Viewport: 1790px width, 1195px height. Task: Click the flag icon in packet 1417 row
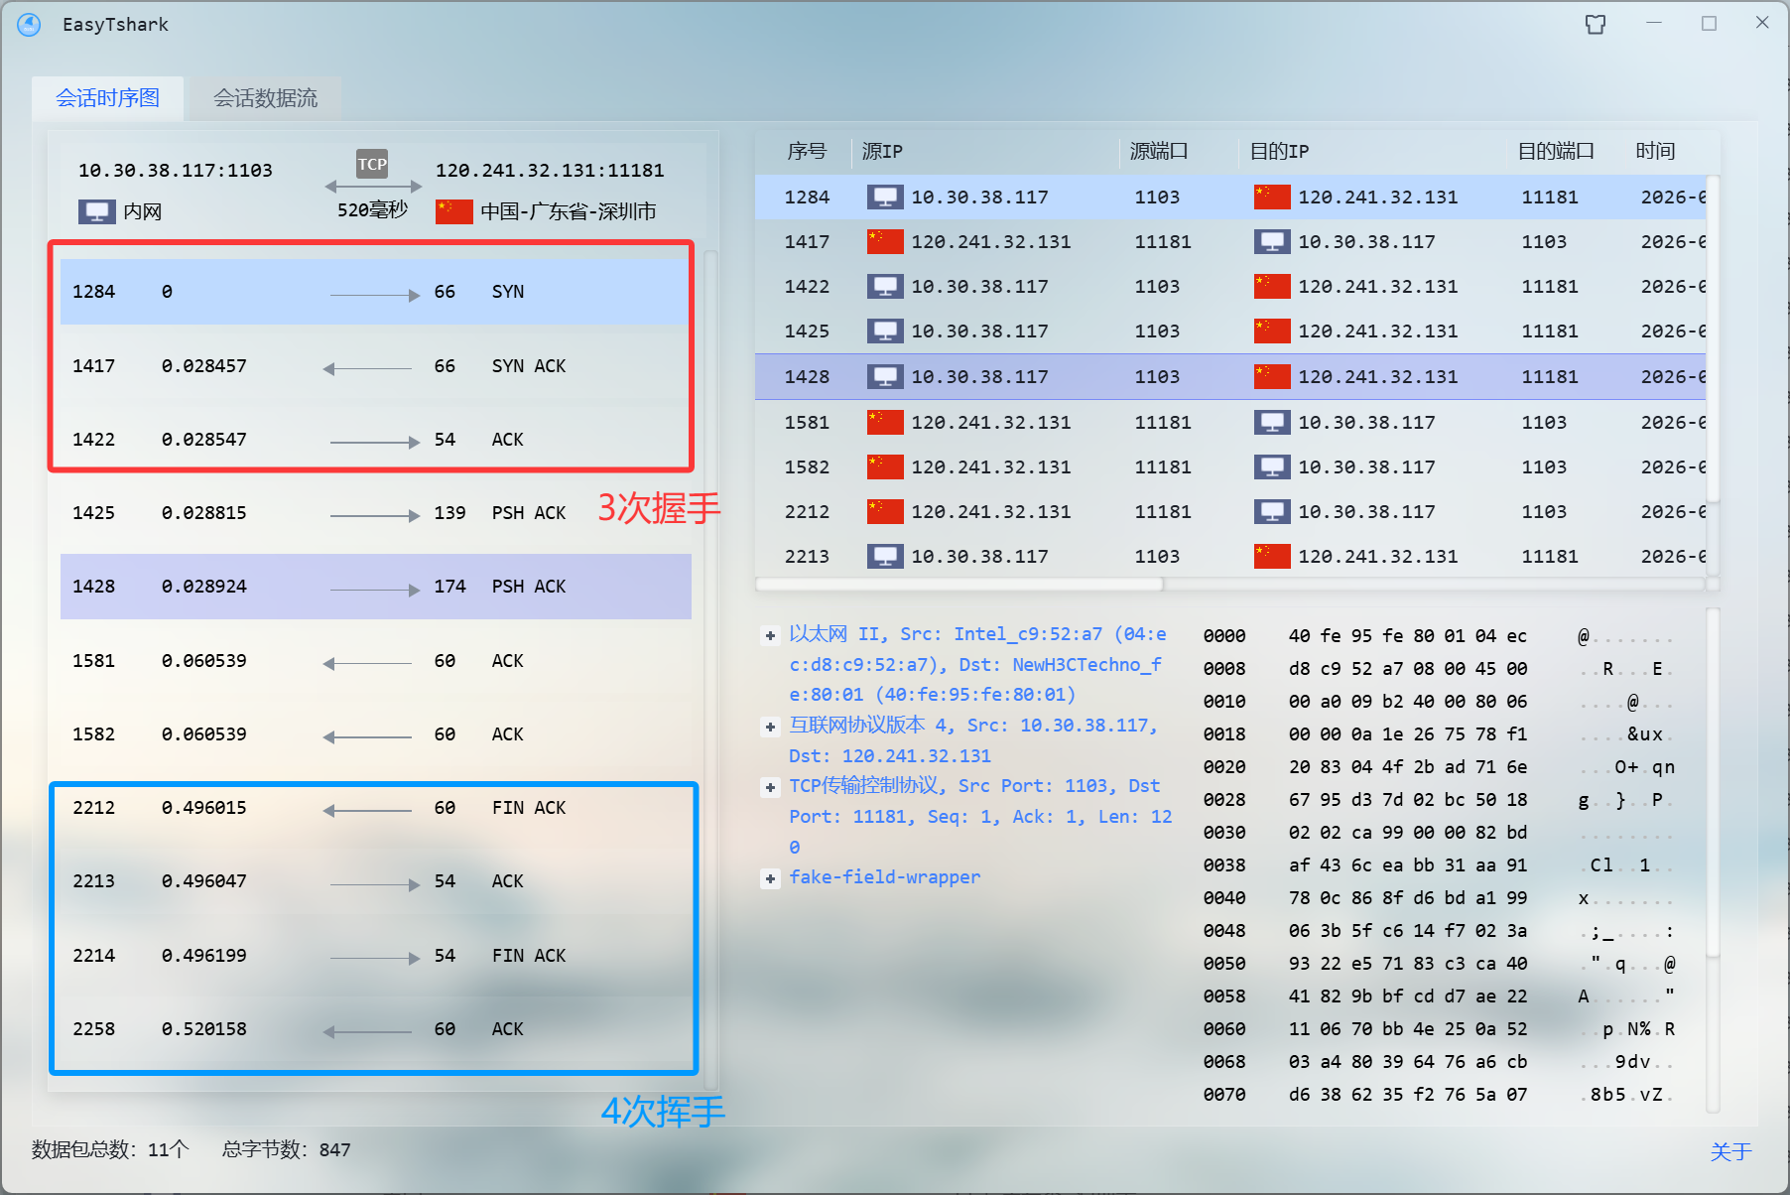(x=884, y=242)
